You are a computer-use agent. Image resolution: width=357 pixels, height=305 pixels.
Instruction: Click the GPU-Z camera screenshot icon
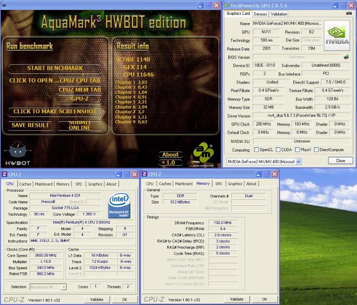pyautogui.click(x=349, y=14)
